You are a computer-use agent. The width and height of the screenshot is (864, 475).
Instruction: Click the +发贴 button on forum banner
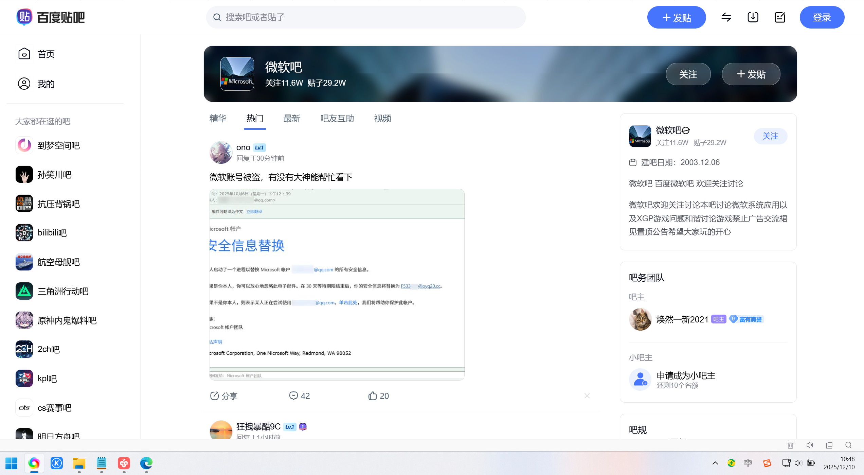pyautogui.click(x=751, y=74)
